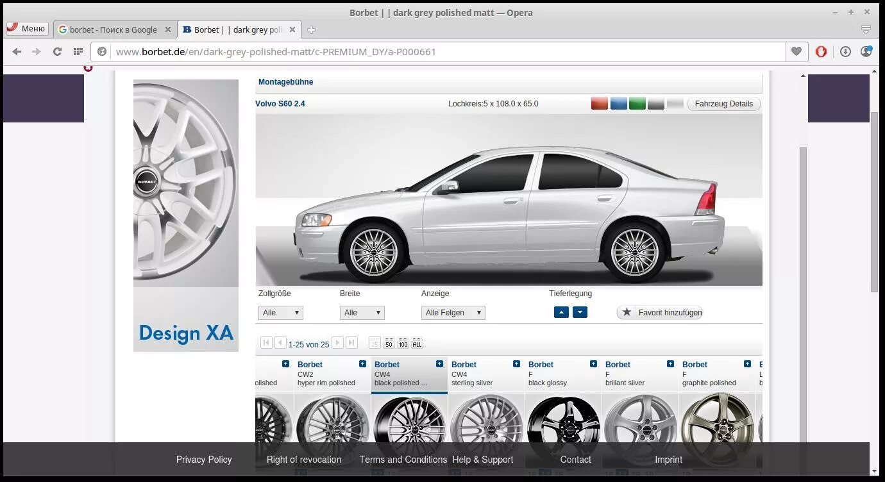Expand plus icon for F graphite polished
The width and height of the screenshot is (885, 482).
click(747, 364)
